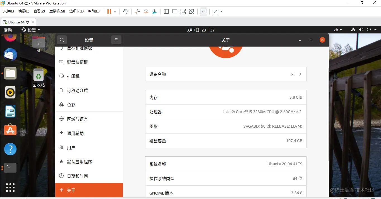Launch Thunderbird mail from the dock

[10, 55]
